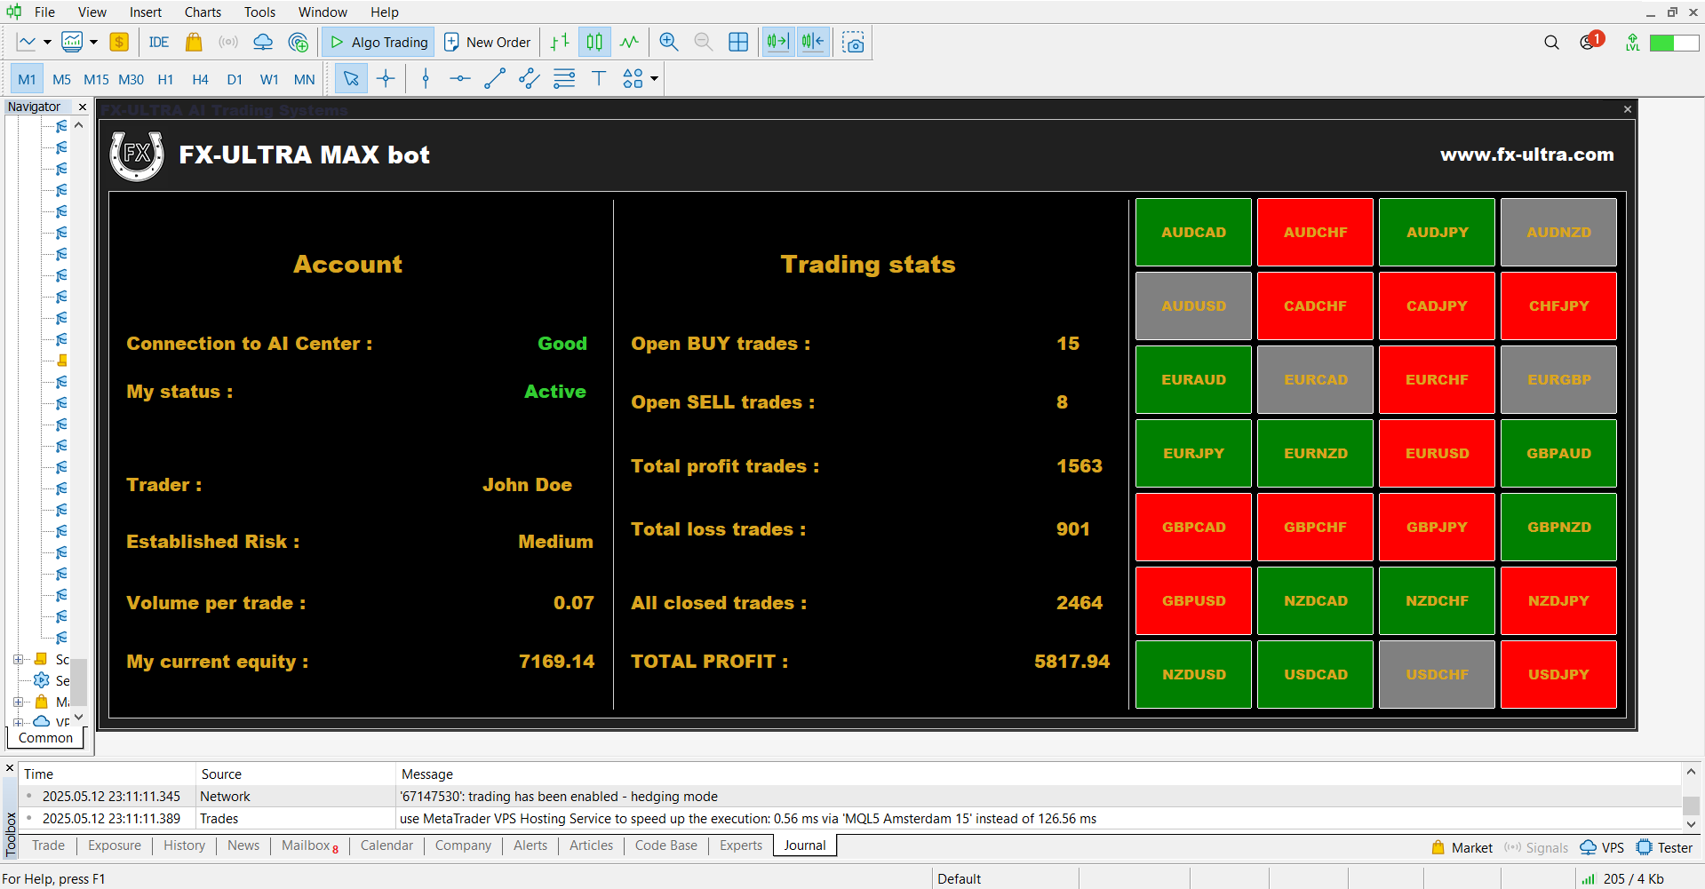1705x889 pixels.
Task: Expand the Market node in Navigator
Action: pyautogui.click(x=18, y=702)
